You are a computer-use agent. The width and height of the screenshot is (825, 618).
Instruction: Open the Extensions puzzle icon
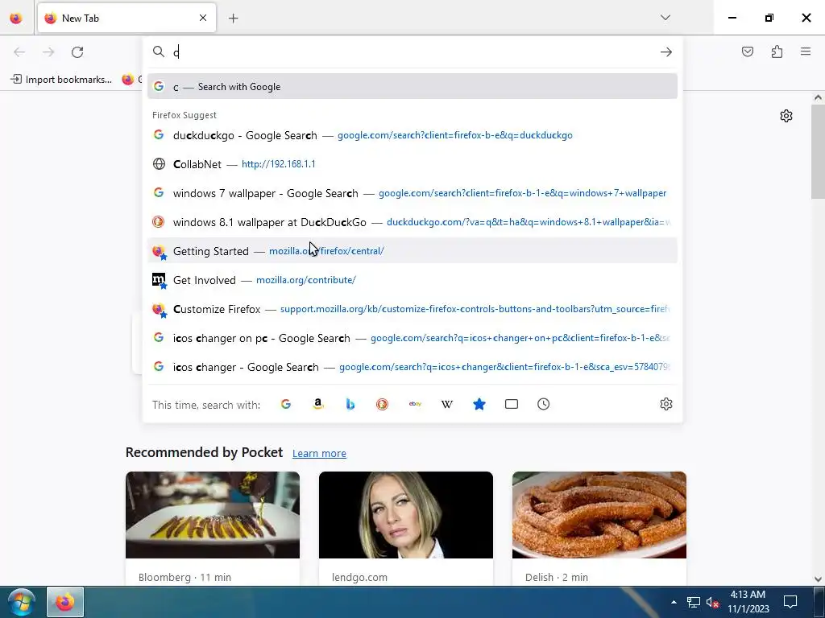(x=777, y=51)
